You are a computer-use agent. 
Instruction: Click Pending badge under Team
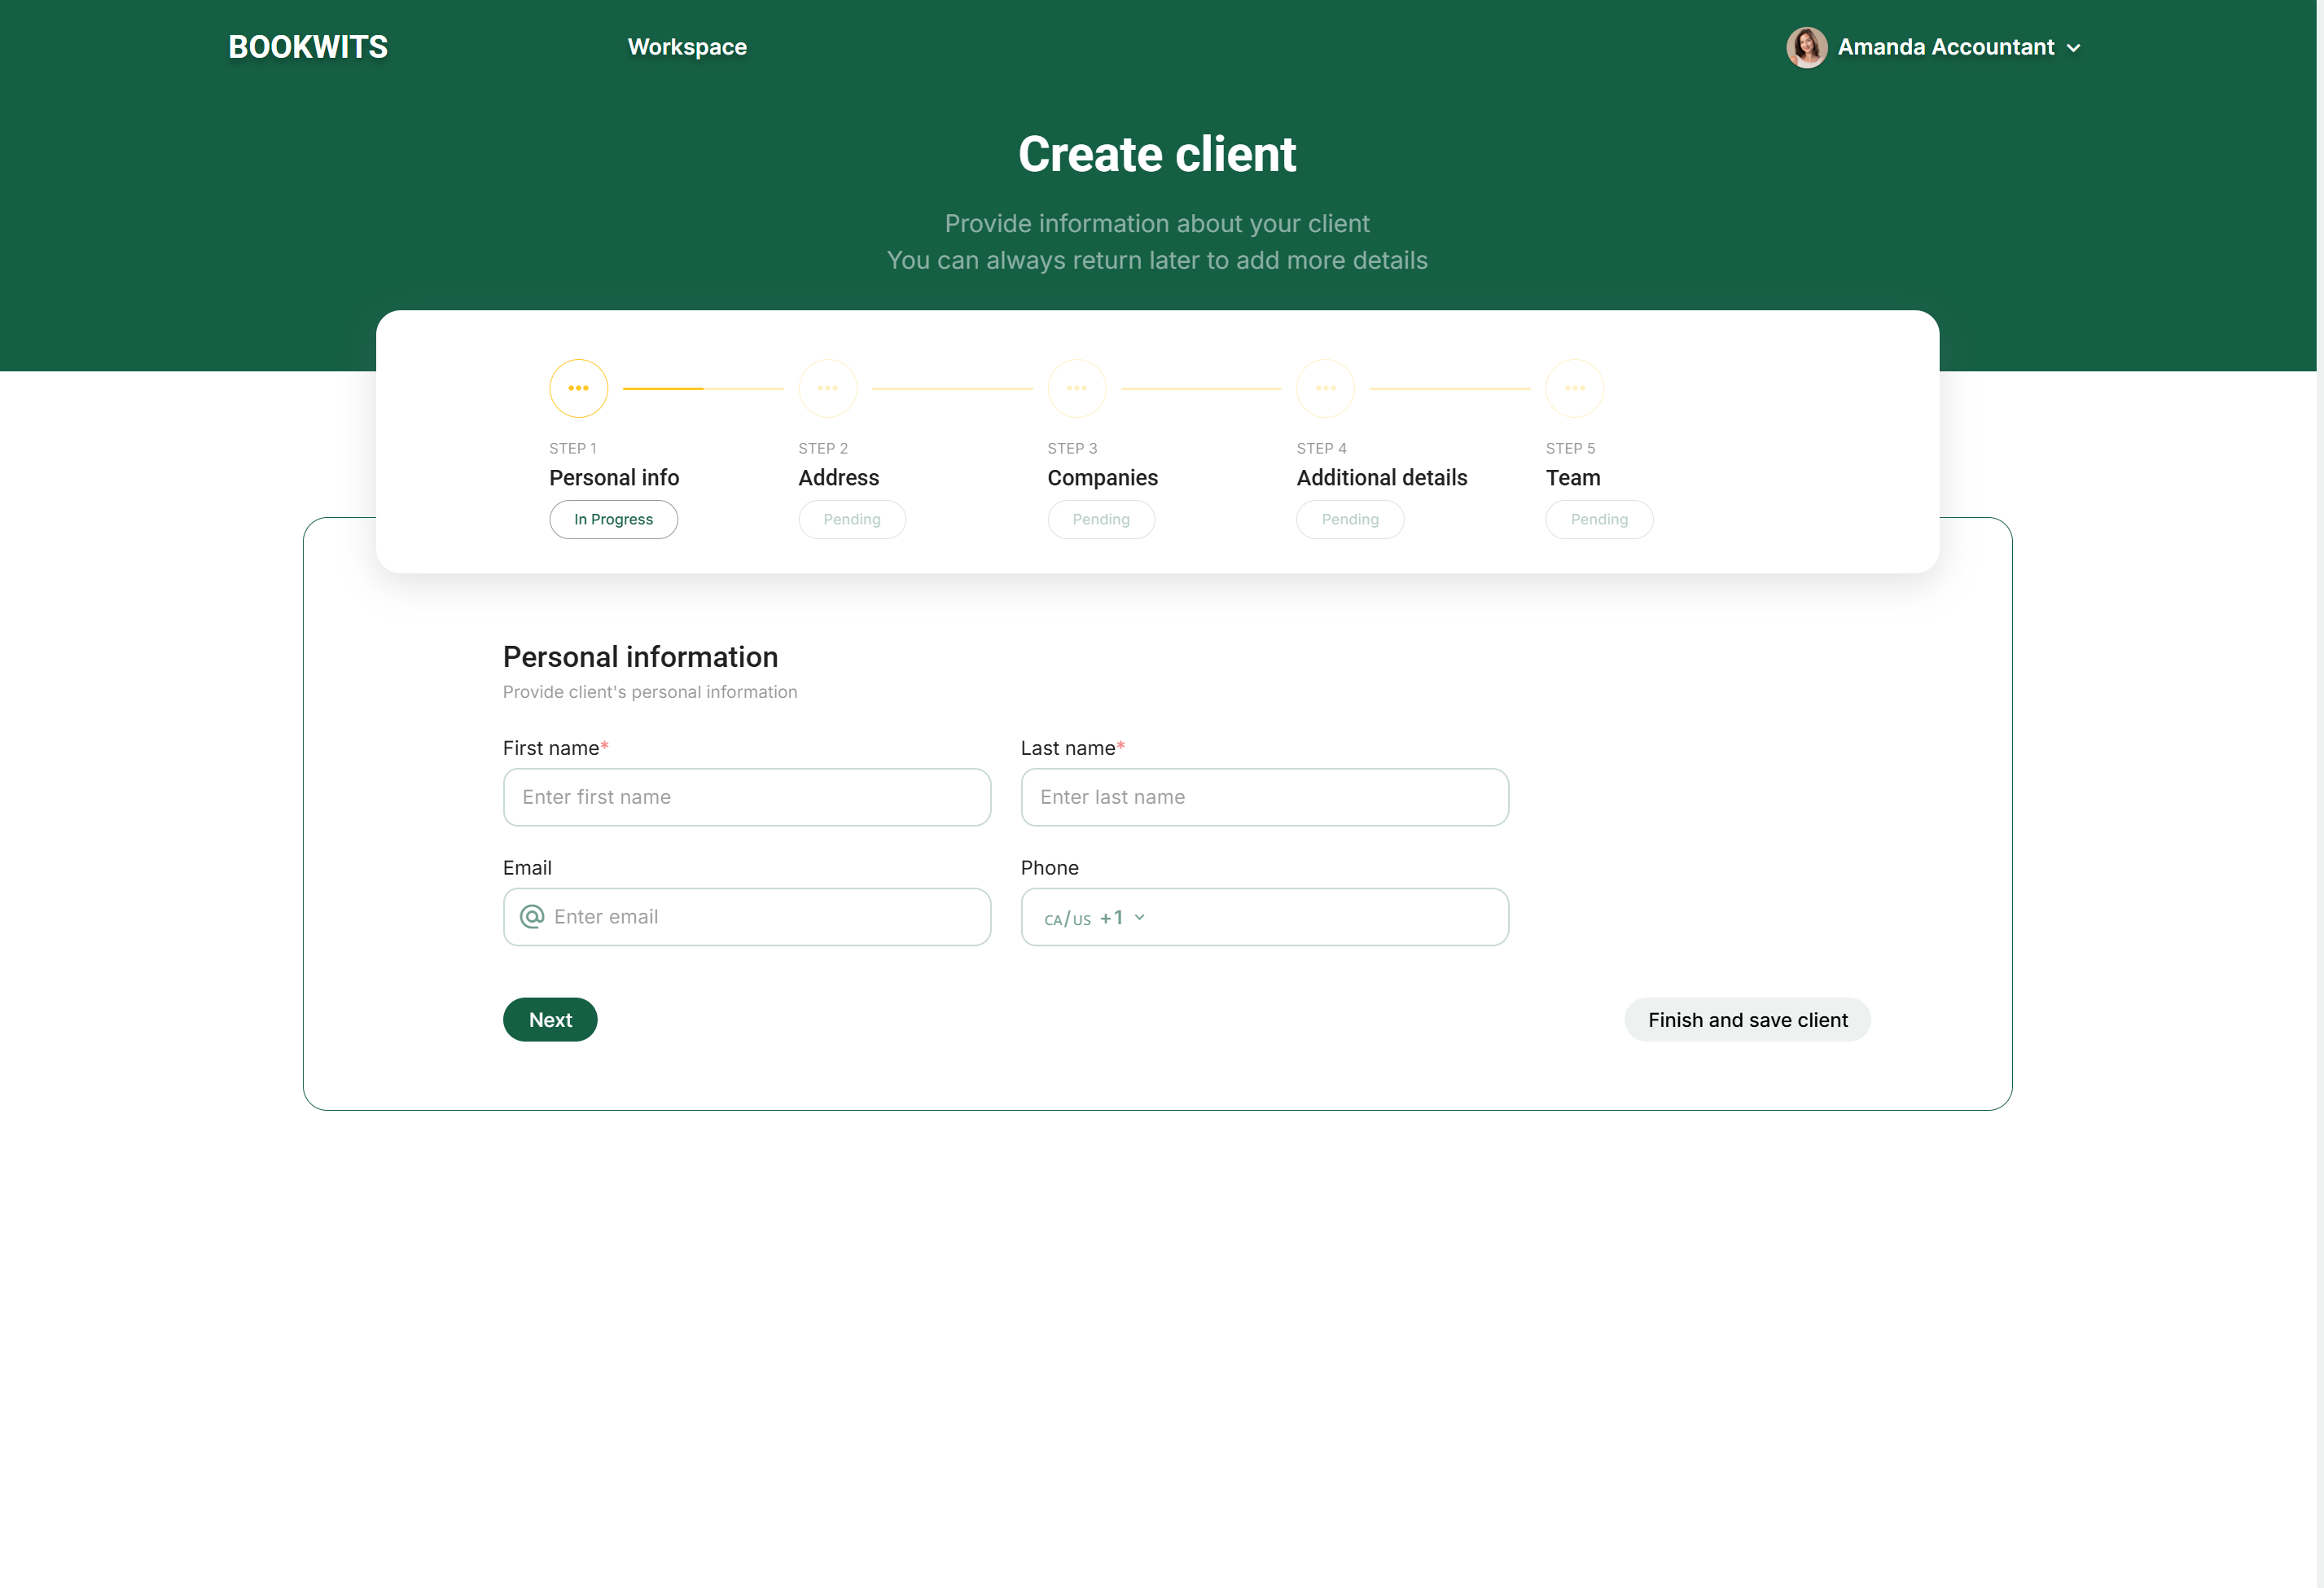pos(1598,519)
